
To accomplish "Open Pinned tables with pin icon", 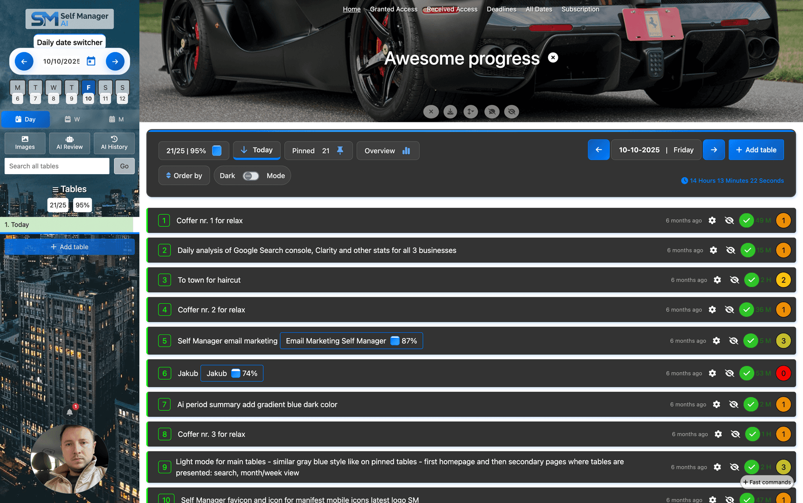I will point(318,151).
